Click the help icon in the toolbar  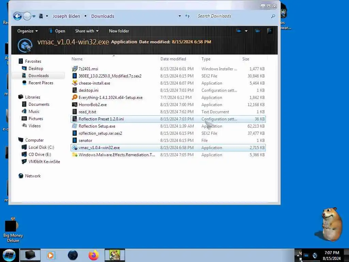tap(270, 31)
